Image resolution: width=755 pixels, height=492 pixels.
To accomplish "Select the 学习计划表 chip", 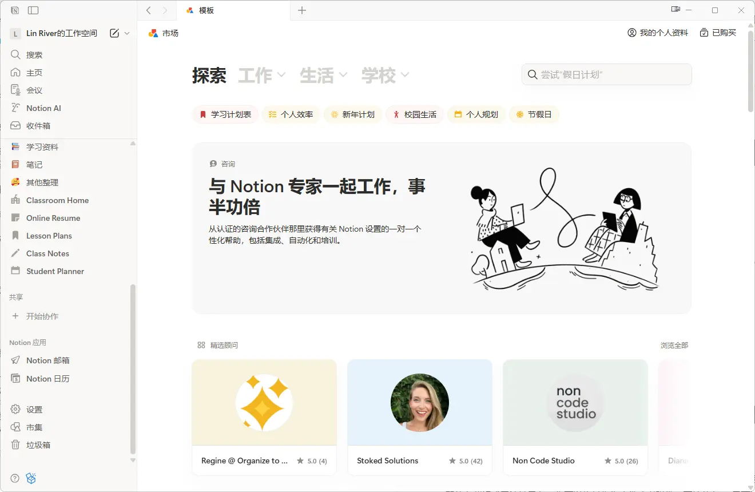I will (x=225, y=114).
